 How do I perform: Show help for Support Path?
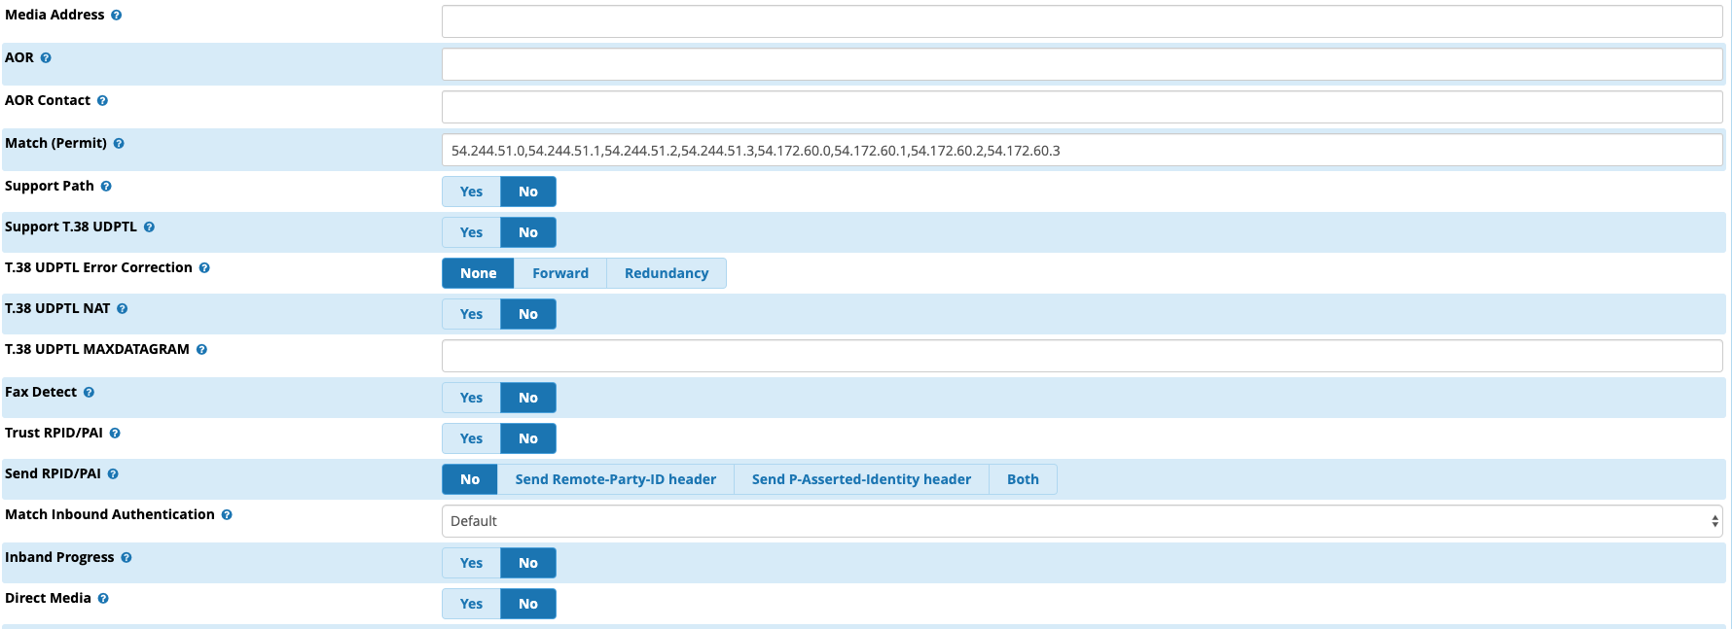pos(106,187)
